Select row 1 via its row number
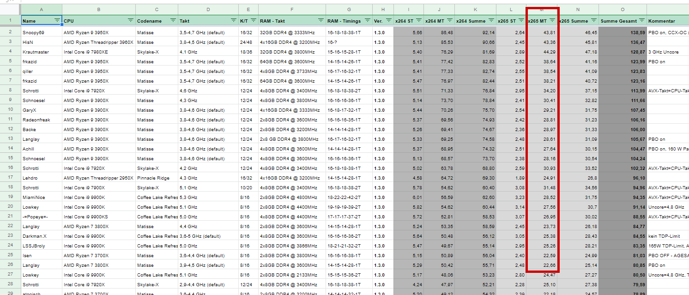This screenshot has height=295, width=689. point(10,21)
